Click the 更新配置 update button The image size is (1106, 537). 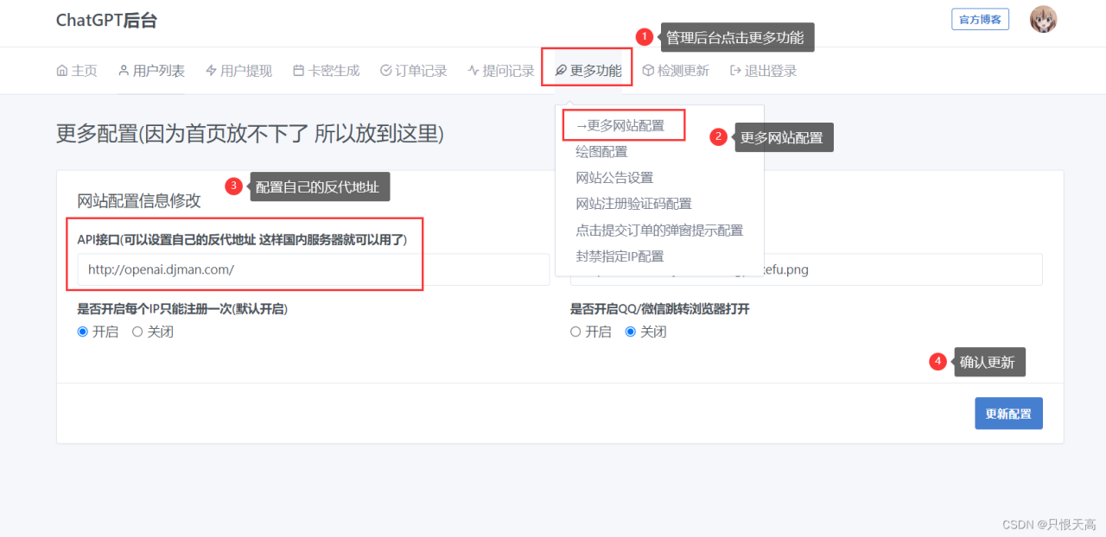pos(1008,413)
